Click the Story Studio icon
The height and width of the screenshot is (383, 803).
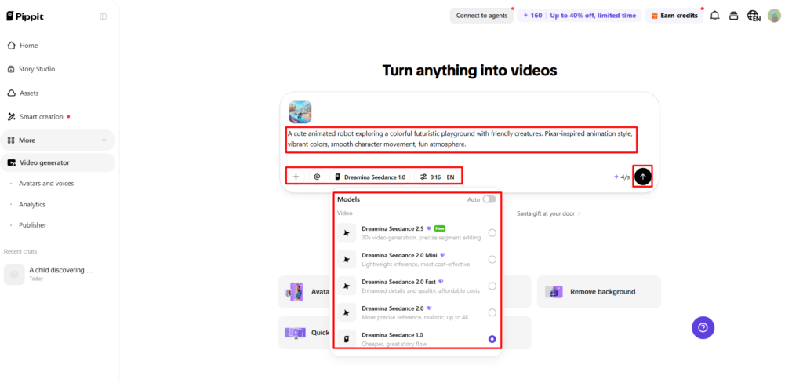pos(11,69)
